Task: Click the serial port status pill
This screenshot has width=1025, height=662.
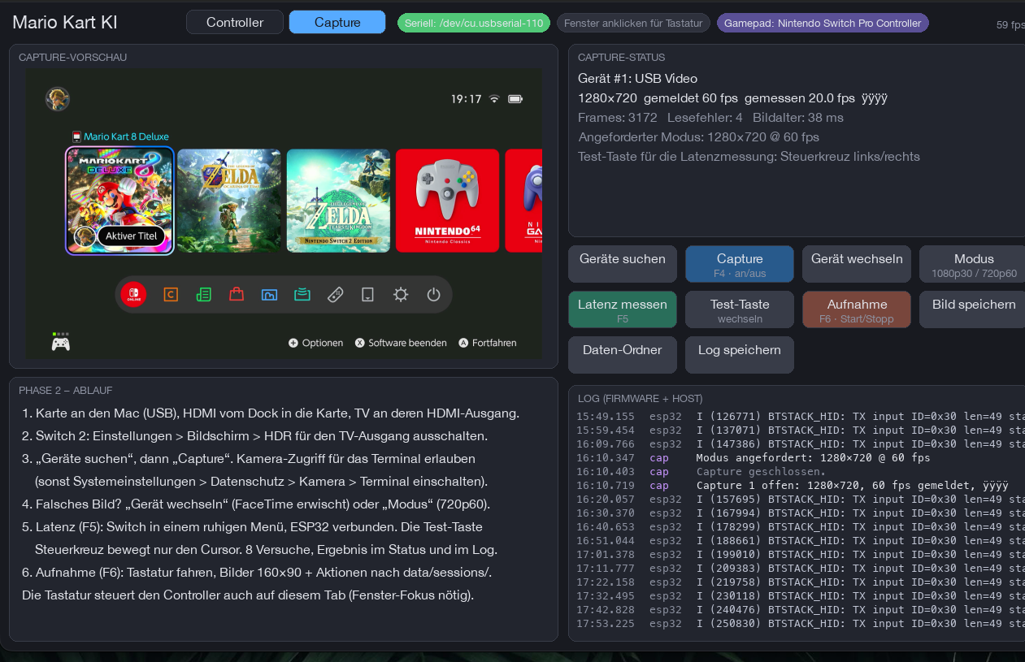Action: (474, 23)
